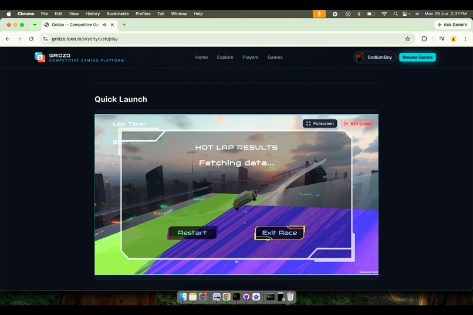This screenshot has width=473, height=315.
Task: Click the Exit Game button
Action: tap(357, 124)
